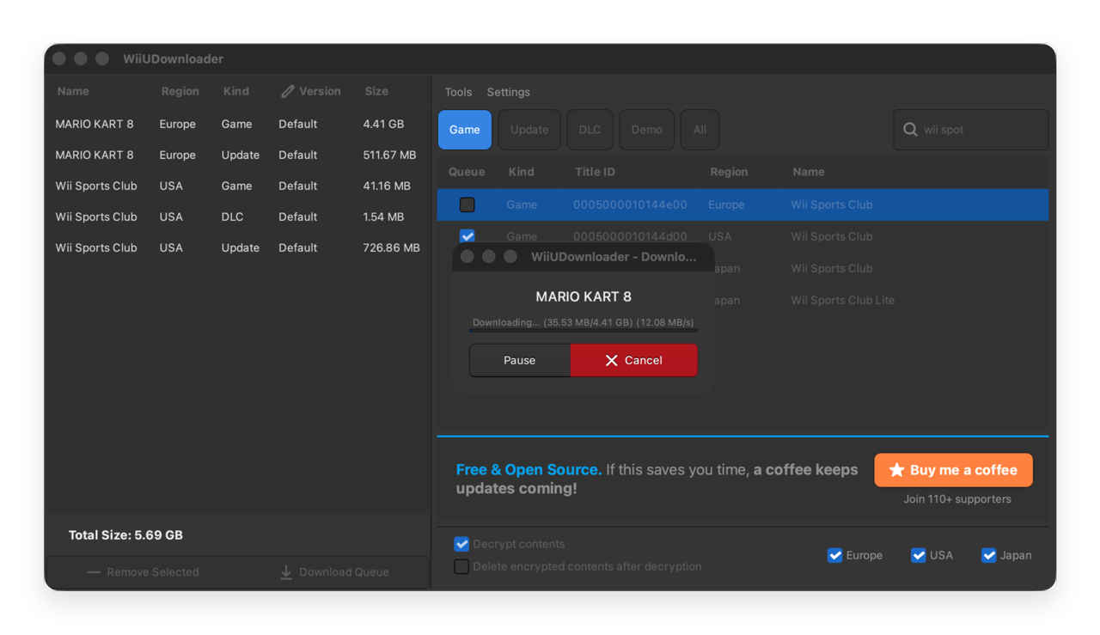1100x635 pixels.
Task: Select the DLC filter tab
Action: [590, 130]
